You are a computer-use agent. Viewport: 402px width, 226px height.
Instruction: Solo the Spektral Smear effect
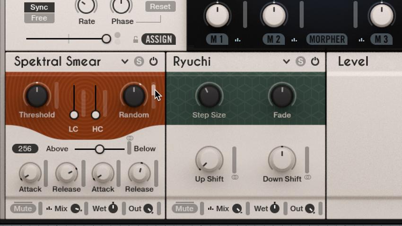click(139, 61)
